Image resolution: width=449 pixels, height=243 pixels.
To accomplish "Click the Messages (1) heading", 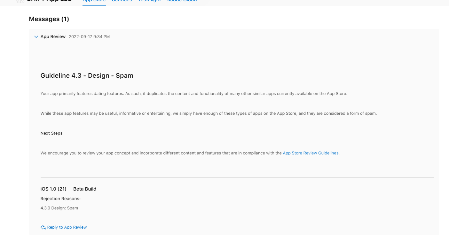I will (x=49, y=19).
